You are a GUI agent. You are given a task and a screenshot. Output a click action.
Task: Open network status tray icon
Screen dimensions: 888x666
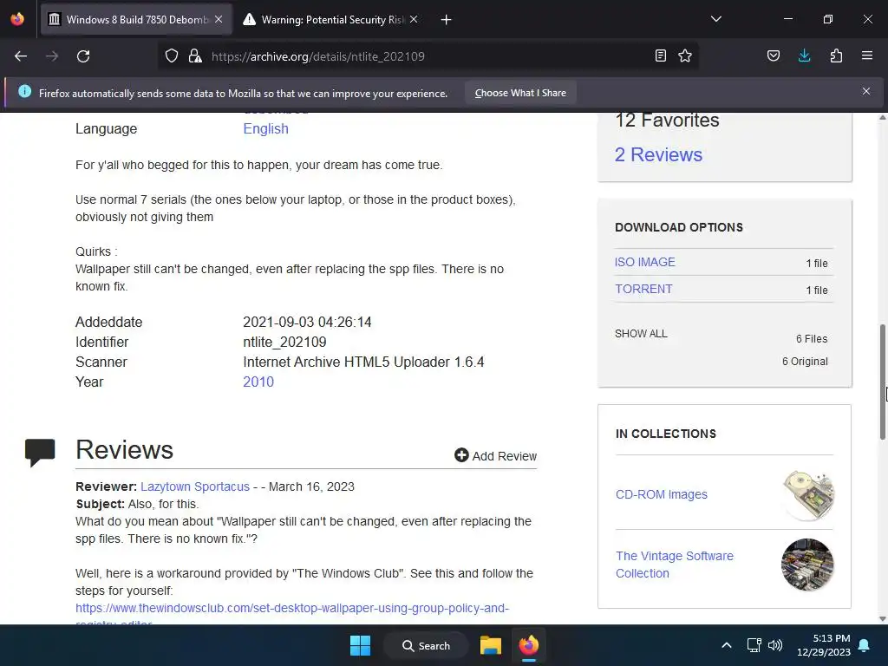pyautogui.click(x=754, y=645)
